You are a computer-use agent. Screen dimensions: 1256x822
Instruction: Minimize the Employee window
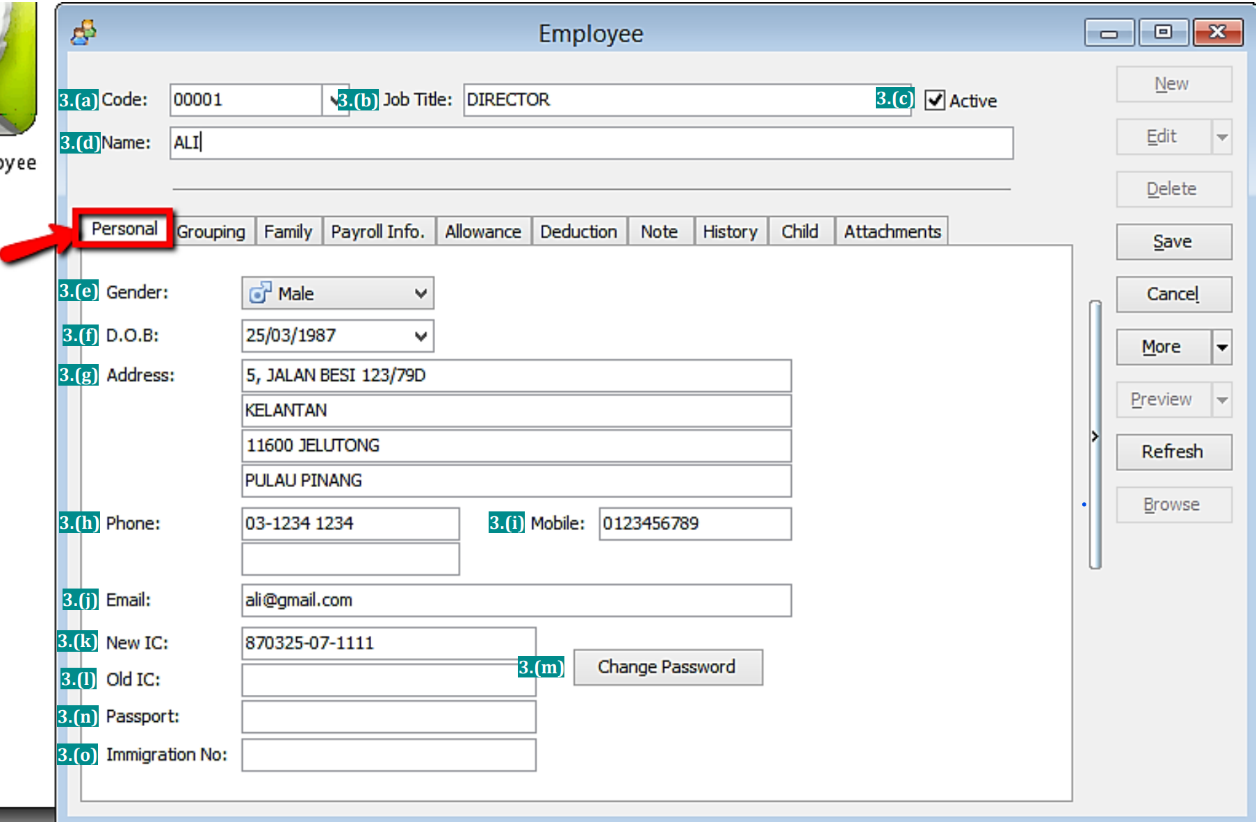(1110, 33)
